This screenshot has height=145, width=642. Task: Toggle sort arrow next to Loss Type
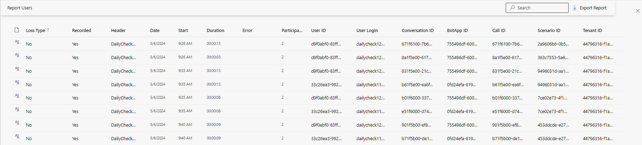coord(48,30)
